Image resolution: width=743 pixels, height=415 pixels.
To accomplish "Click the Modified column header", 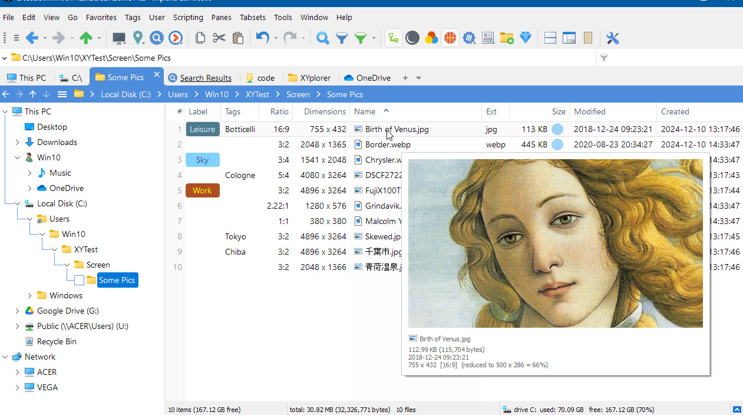I will pyautogui.click(x=590, y=111).
